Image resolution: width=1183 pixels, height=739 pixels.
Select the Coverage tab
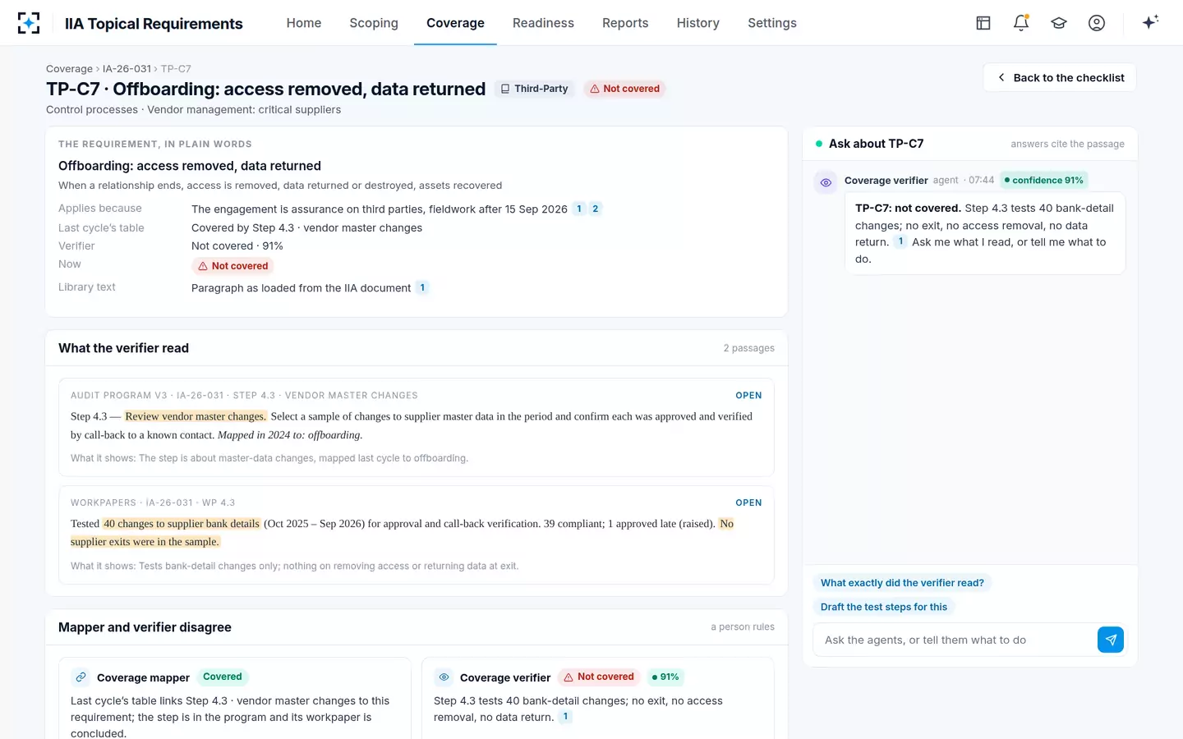455,23
